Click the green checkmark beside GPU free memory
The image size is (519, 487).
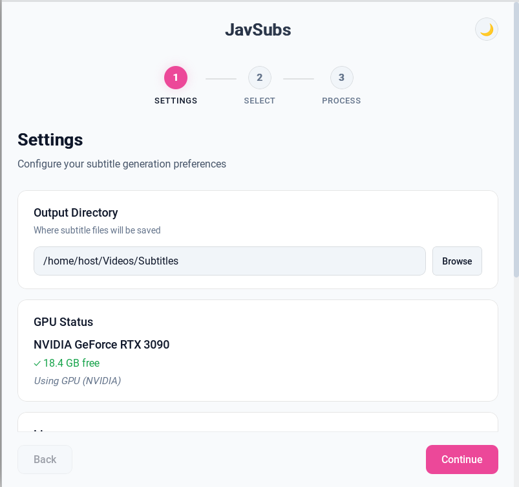[x=38, y=363]
